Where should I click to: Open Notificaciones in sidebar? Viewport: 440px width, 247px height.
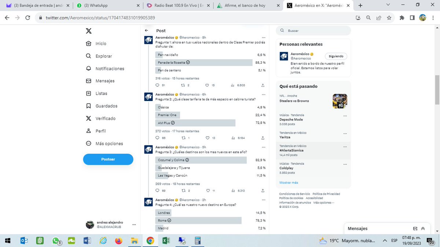pos(105,68)
